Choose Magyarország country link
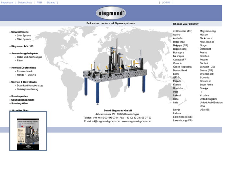Viewport: 236px width, 177px height. [x=208, y=31]
